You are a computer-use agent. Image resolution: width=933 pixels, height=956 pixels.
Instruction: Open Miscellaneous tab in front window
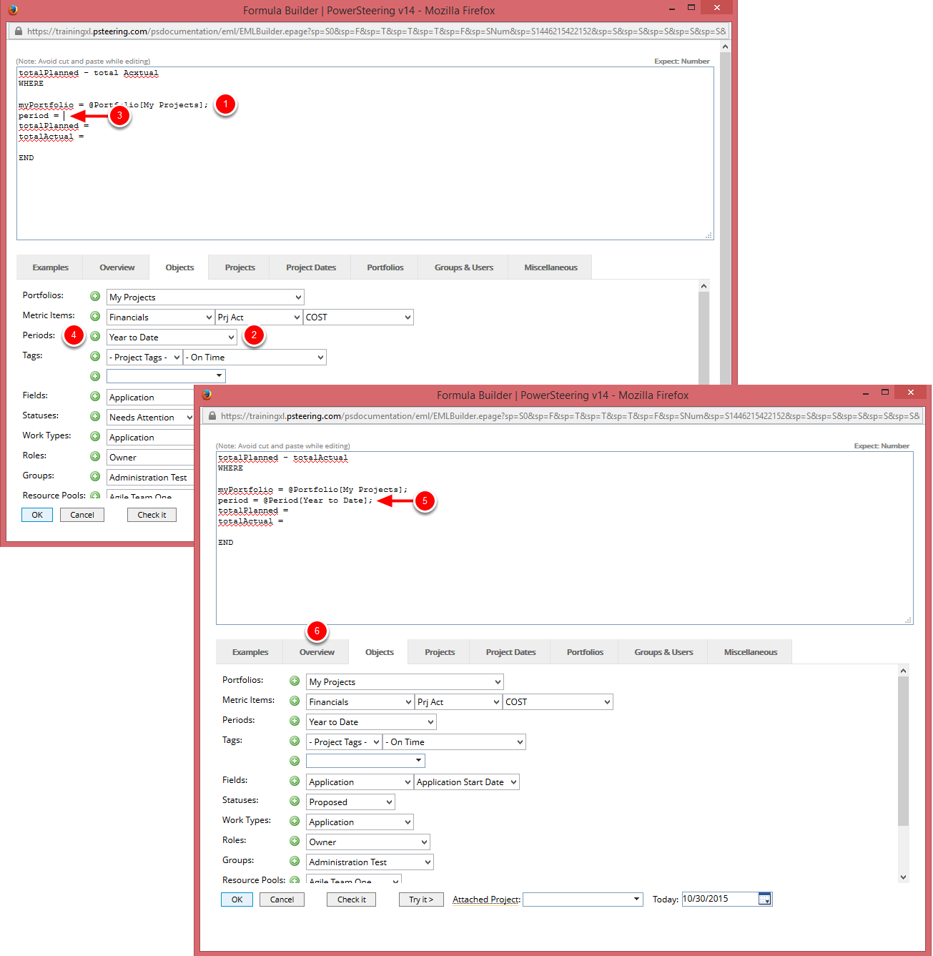[x=750, y=652]
